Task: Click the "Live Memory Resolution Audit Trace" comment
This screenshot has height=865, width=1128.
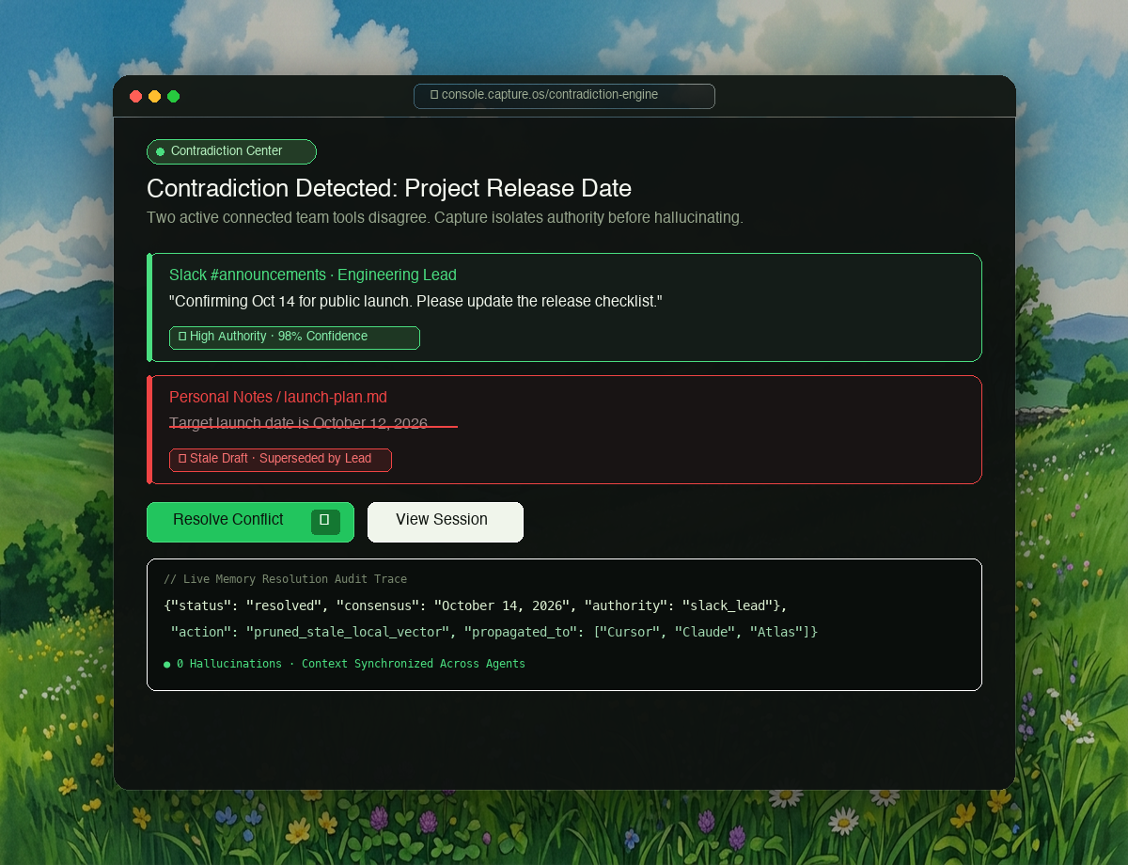Action: pyautogui.click(x=285, y=579)
